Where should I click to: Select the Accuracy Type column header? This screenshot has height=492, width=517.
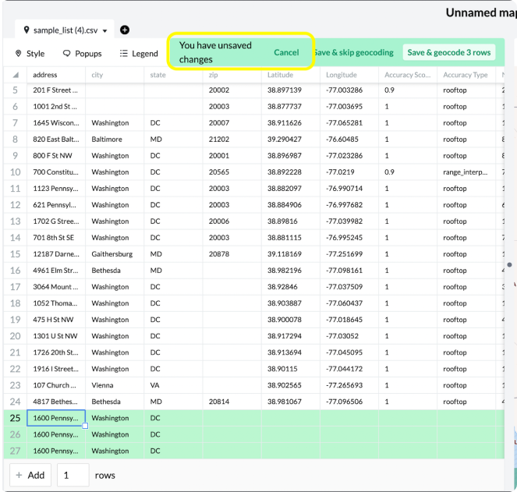click(x=467, y=75)
